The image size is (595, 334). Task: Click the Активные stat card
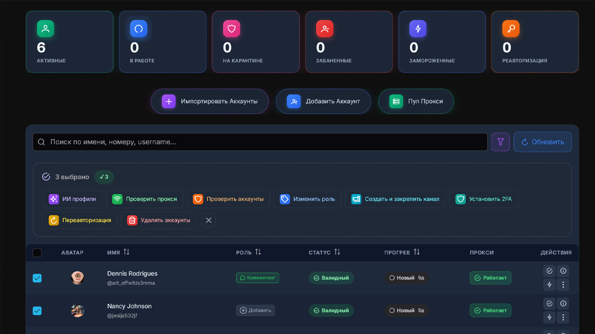point(70,42)
